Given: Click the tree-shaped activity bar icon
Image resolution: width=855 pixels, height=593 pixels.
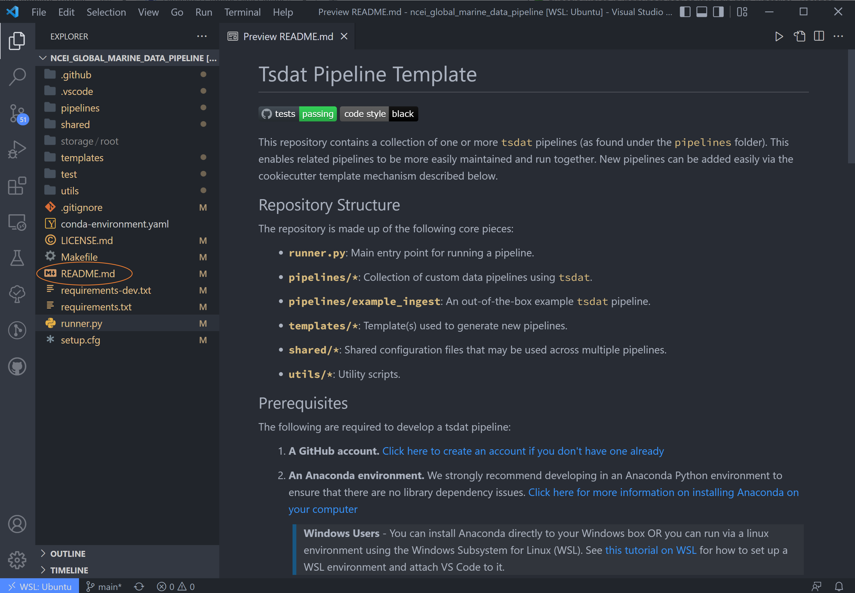Looking at the screenshot, I should pyautogui.click(x=17, y=294).
